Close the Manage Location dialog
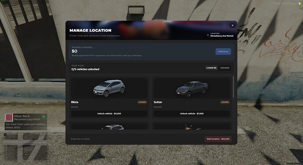The width and height of the screenshot is (303, 165). coord(232,26)
